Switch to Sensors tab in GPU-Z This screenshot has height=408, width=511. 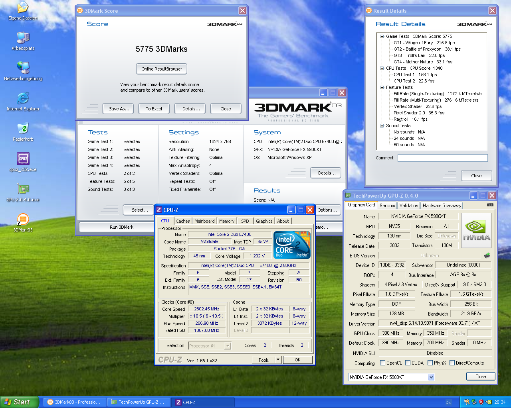387,206
